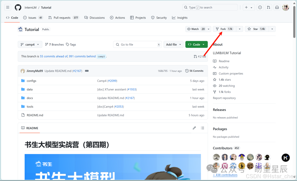297x181 pixels.
Task: Click the first contributor avatar
Action: click(216, 157)
